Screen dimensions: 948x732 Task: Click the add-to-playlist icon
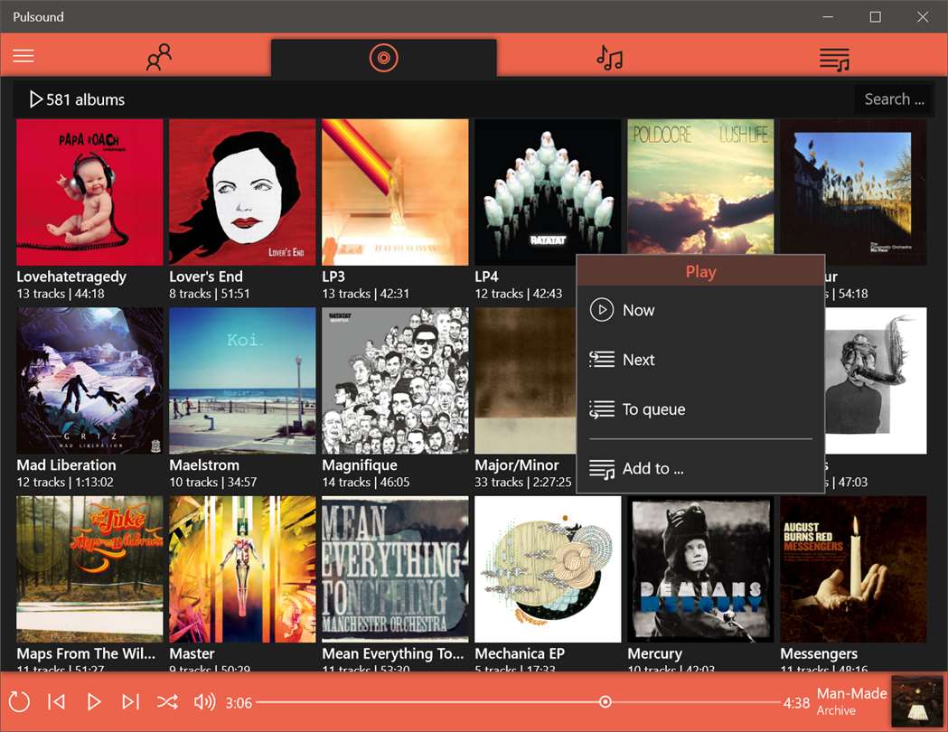tap(602, 468)
